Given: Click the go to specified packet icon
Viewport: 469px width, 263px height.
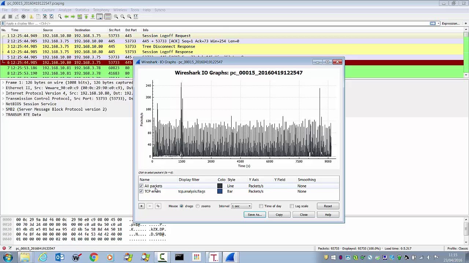Looking at the screenshot, I should point(80,16).
